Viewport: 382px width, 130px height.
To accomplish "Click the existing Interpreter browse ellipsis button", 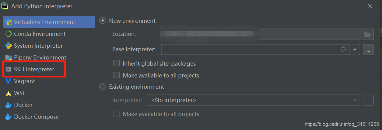I will pos(368,100).
